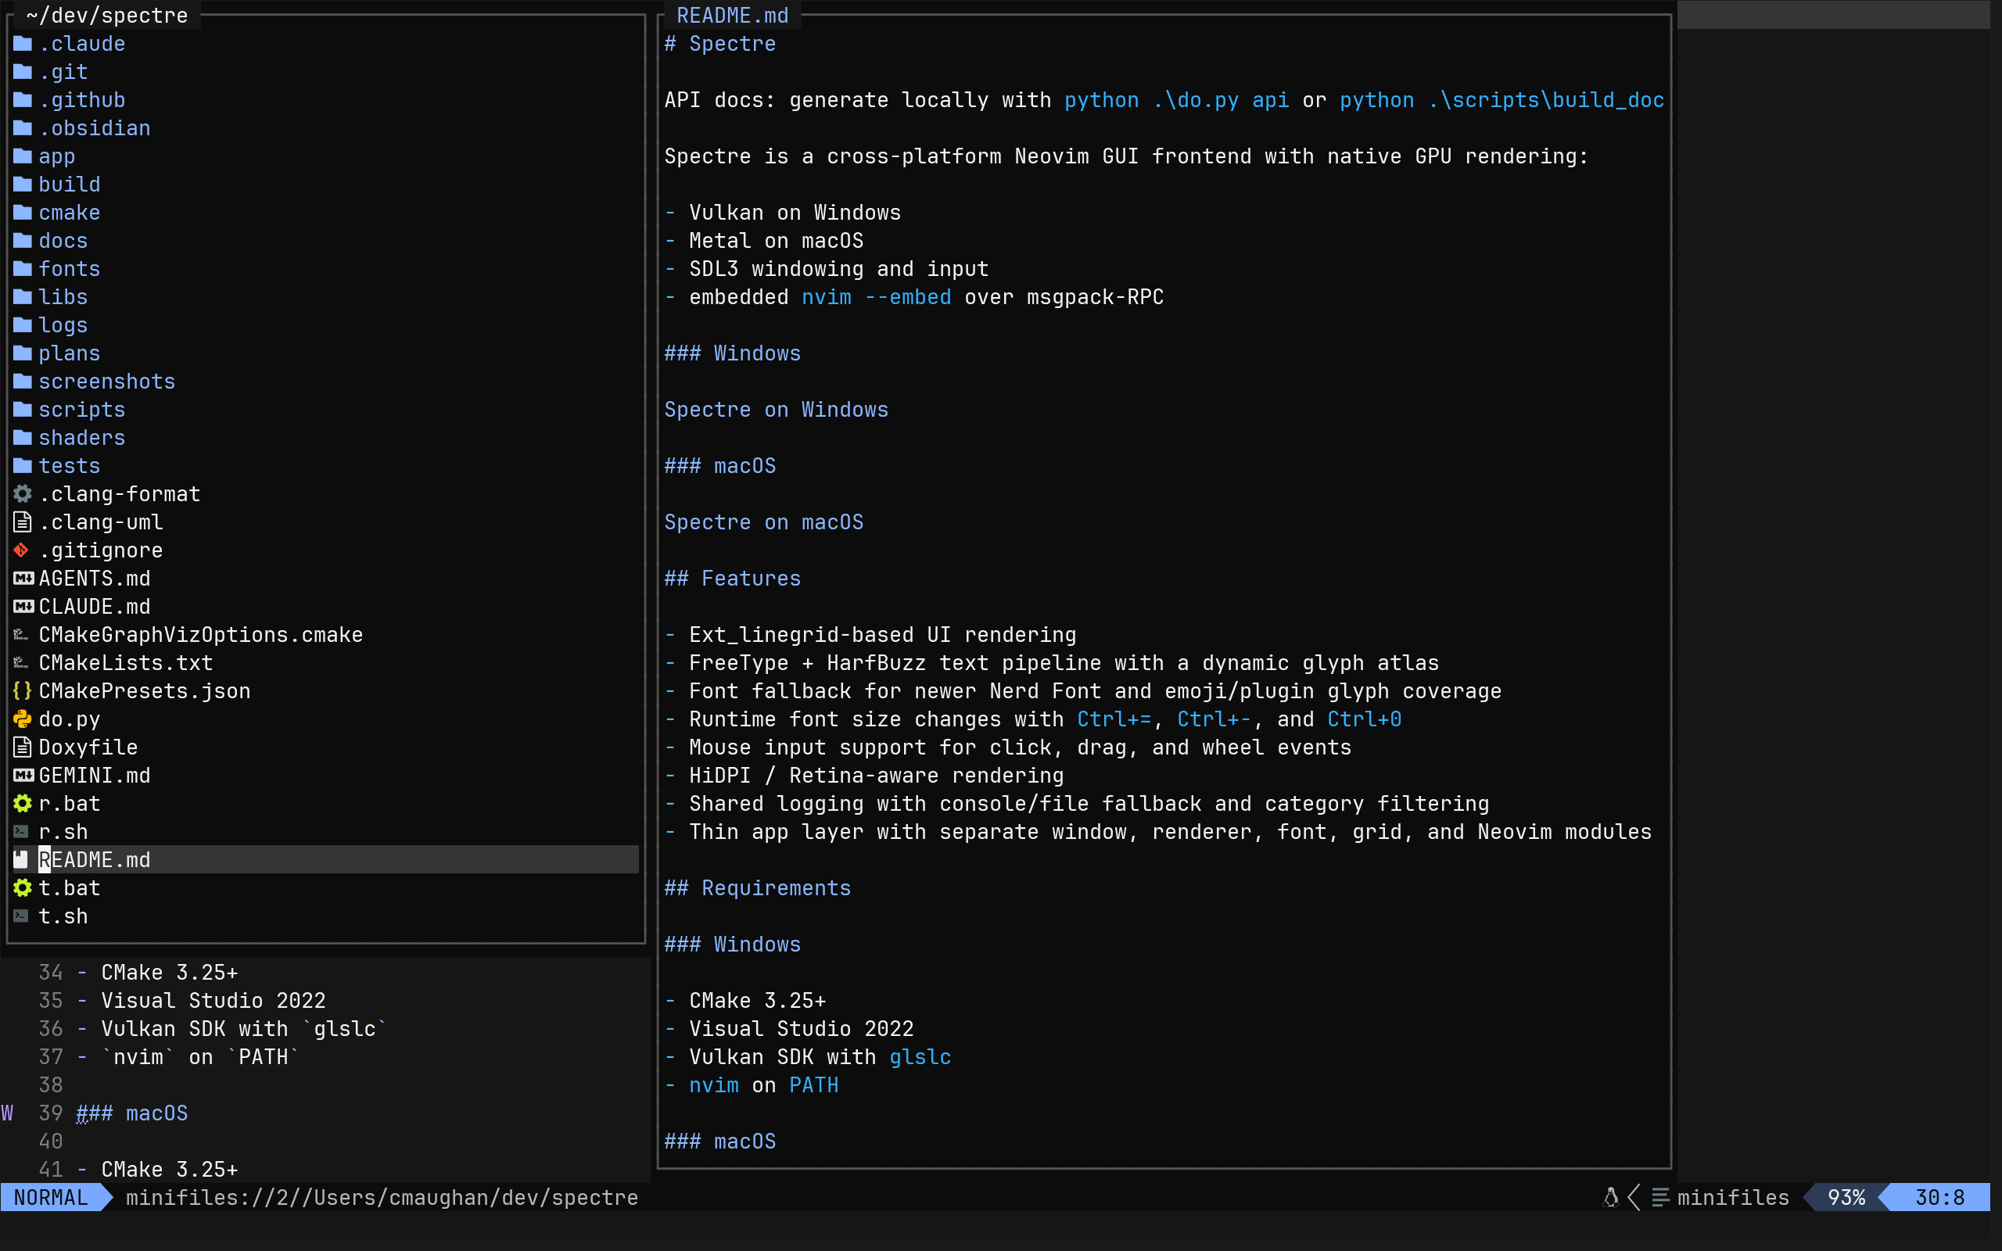Screen dimensions: 2002x1251
Task: Expand the shaders folder
Action: tap(82, 438)
